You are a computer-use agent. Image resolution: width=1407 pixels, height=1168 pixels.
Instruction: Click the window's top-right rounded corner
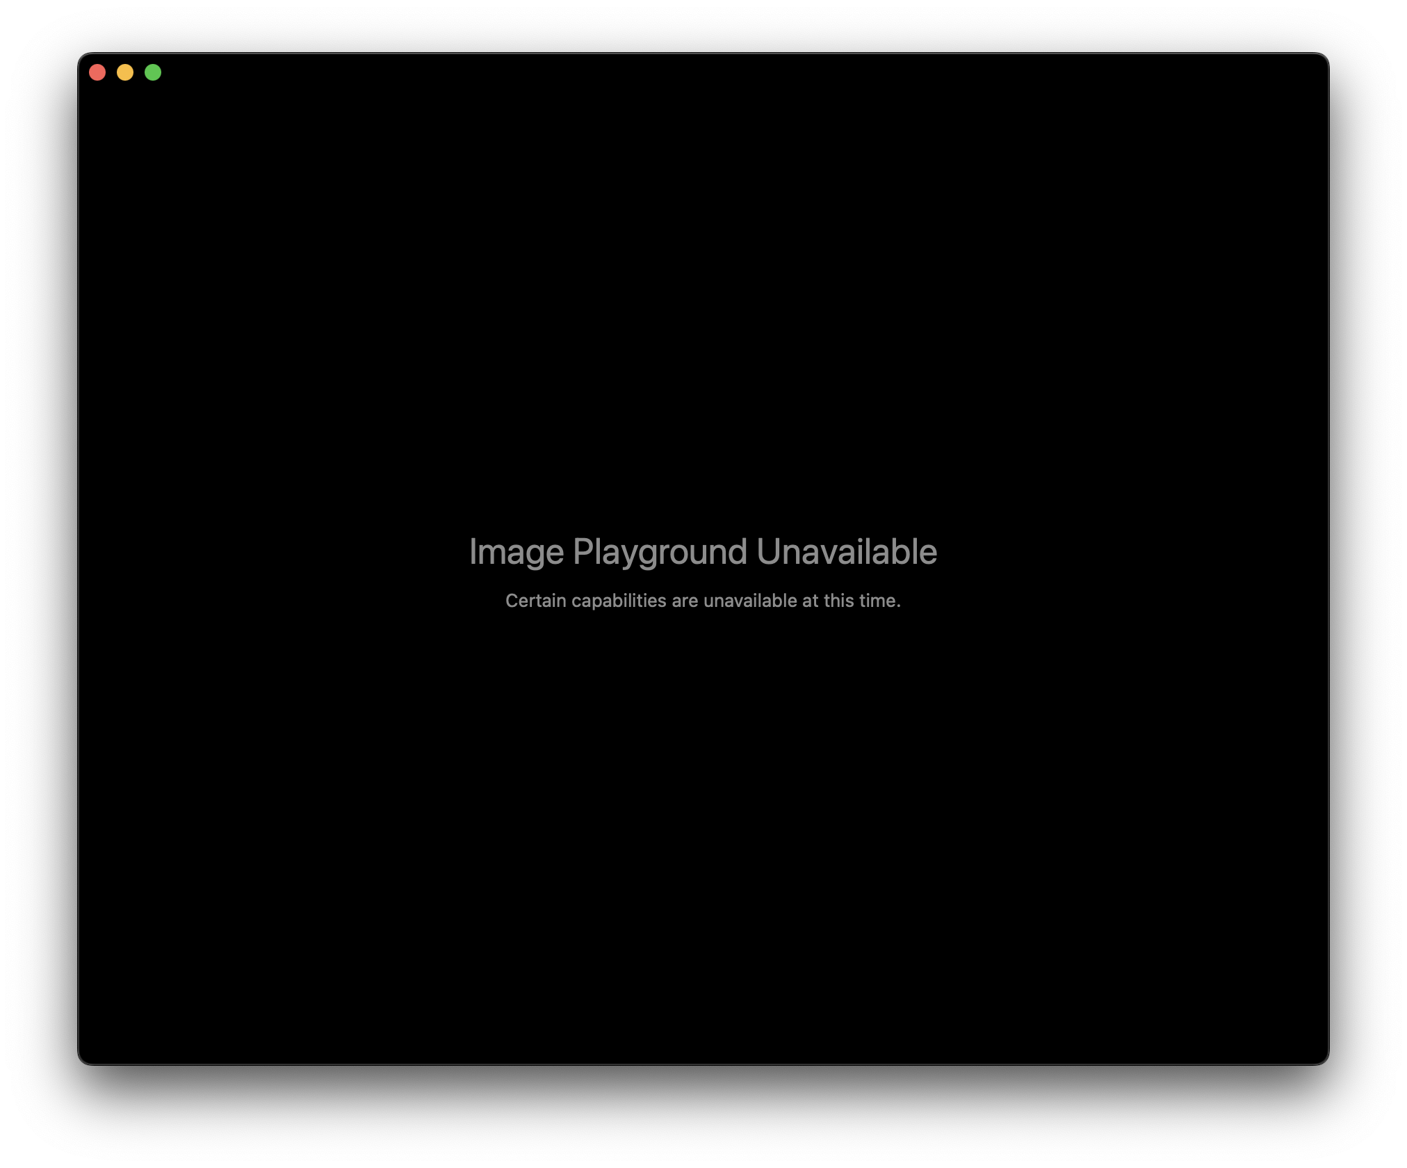pos(1324,58)
